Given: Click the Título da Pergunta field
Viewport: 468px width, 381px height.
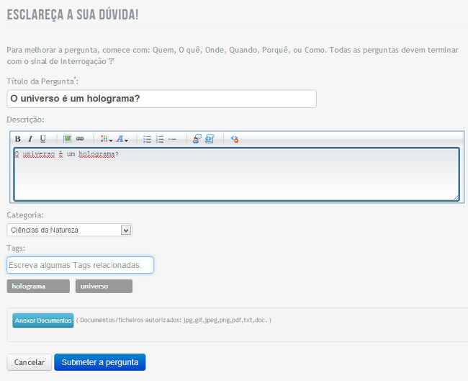Looking at the screenshot, I should (x=161, y=99).
